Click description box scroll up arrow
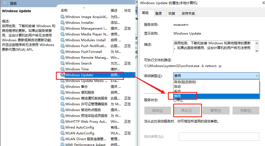 pyautogui.click(x=257, y=43)
